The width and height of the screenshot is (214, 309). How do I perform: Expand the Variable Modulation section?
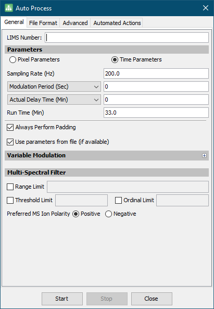tap(204, 156)
